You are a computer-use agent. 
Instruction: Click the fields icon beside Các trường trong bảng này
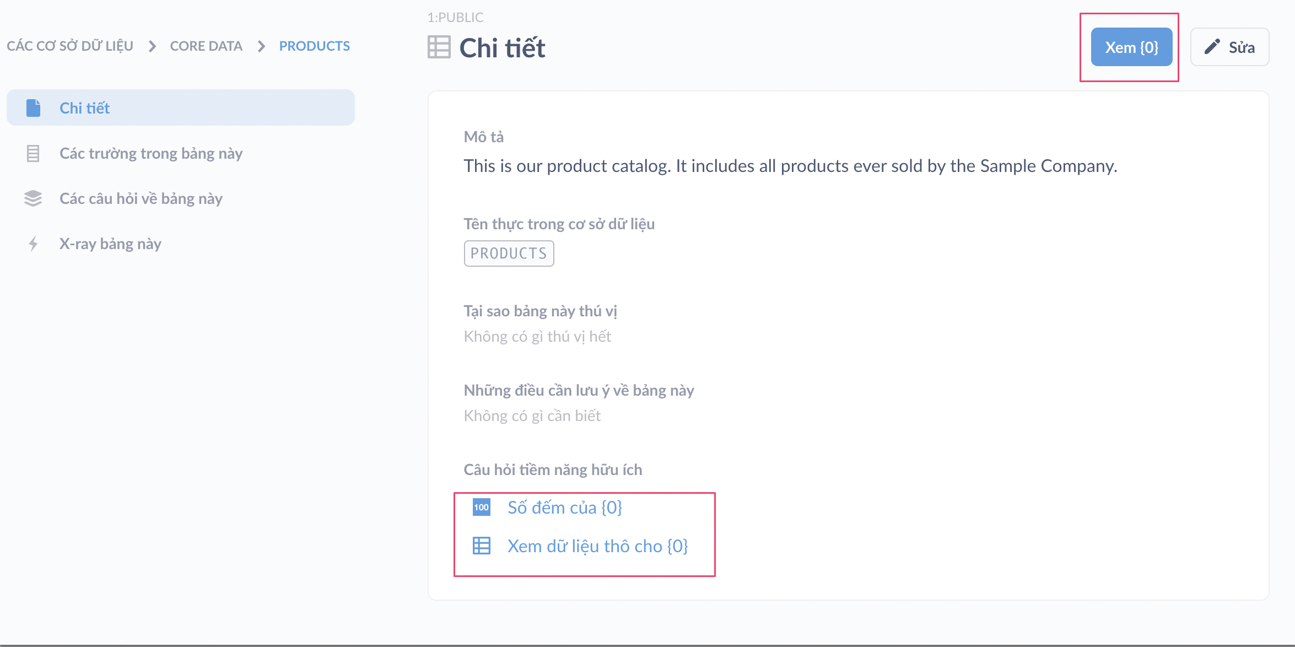click(34, 153)
